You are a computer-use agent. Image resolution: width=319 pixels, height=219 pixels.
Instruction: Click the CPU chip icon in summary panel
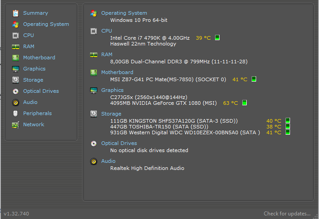click(94, 31)
